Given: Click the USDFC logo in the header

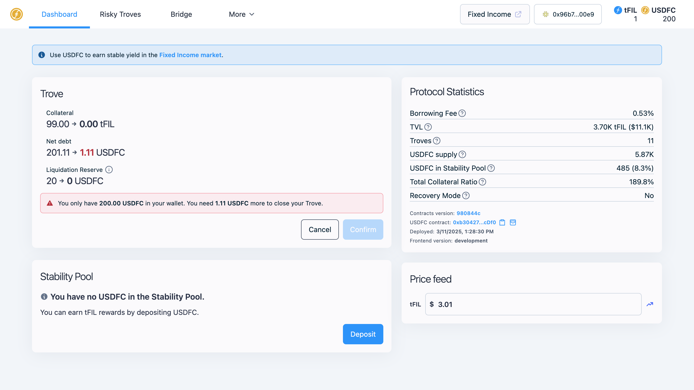Looking at the screenshot, I should 17,14.
